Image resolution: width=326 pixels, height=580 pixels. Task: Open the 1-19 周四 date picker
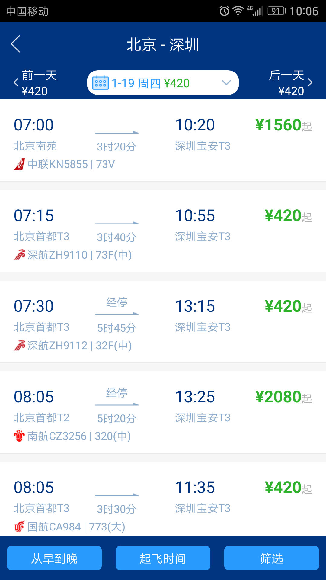point(150,83)
